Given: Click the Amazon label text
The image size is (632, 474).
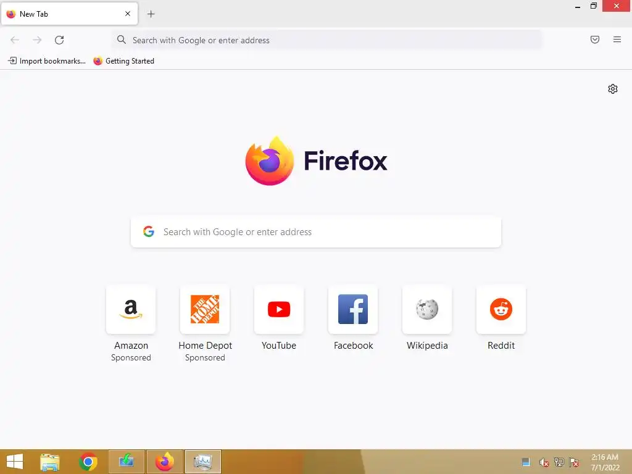Looking at the screenshot, I should coord(131,346).
